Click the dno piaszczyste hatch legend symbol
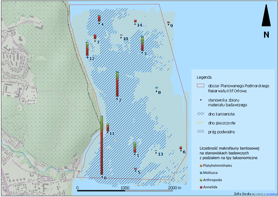278x197 pixels. [201, 123]
